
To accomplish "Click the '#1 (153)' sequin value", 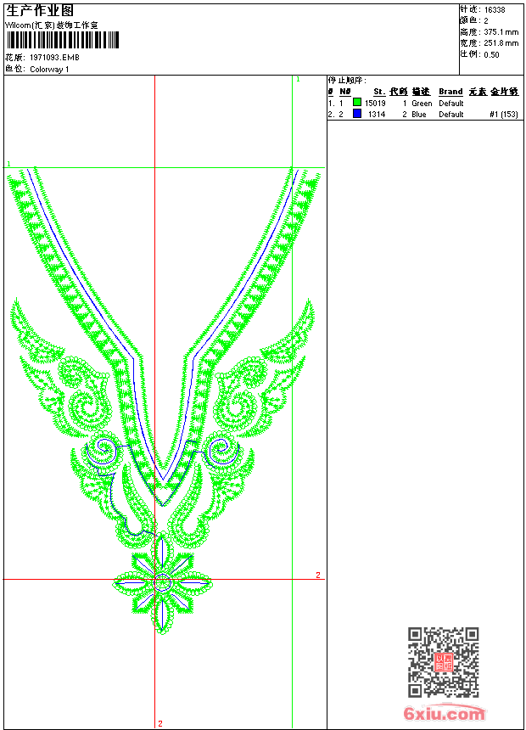I will tap(504, 114).
